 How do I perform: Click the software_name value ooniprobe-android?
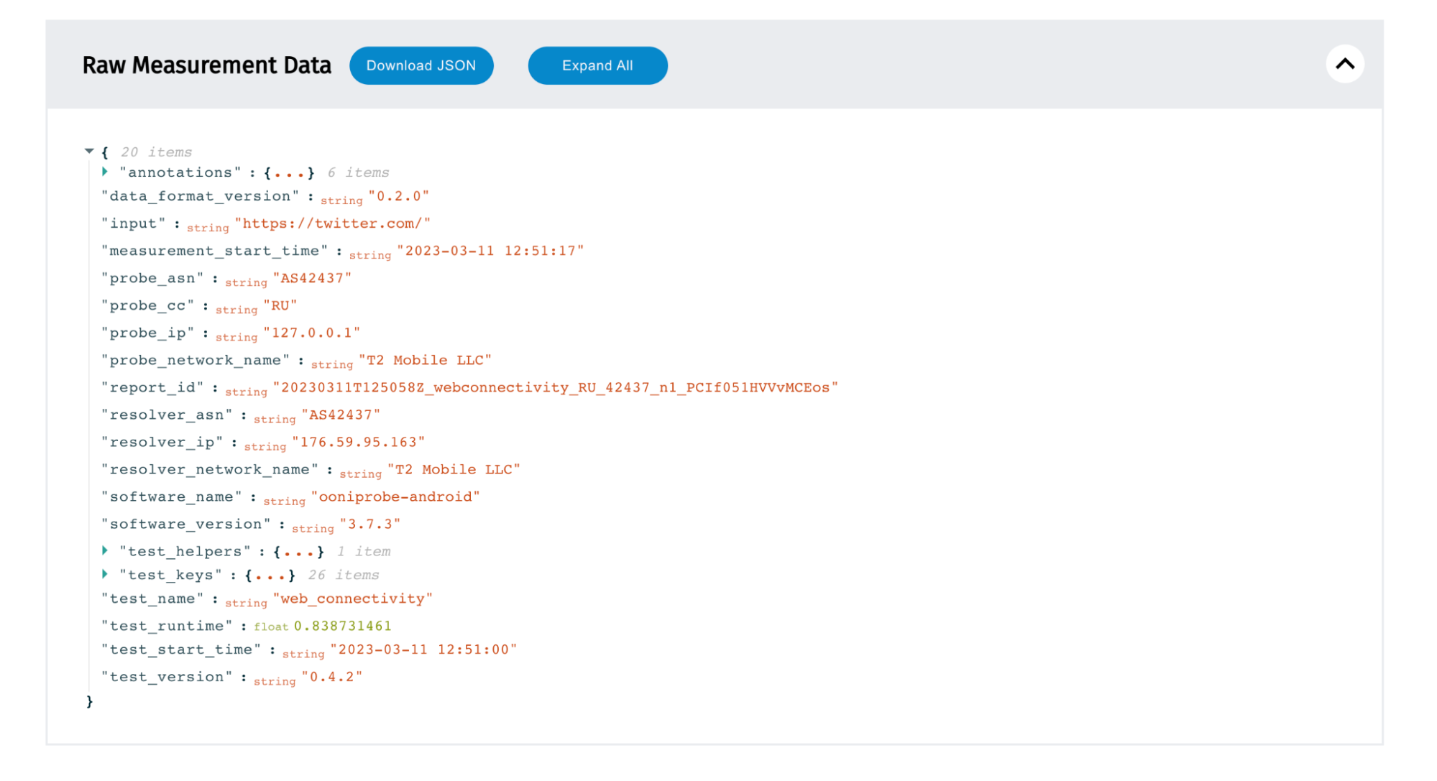395,496
